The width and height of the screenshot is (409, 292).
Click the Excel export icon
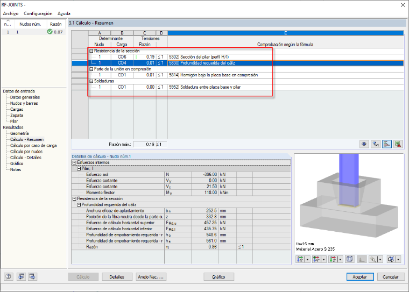(398, 144)
